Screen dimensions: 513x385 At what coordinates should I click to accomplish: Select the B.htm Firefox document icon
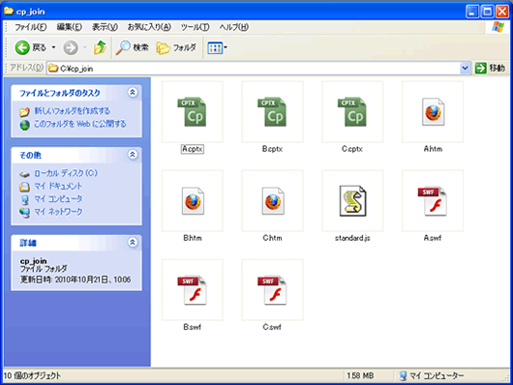pyautogui.click(x=193, y=201)
